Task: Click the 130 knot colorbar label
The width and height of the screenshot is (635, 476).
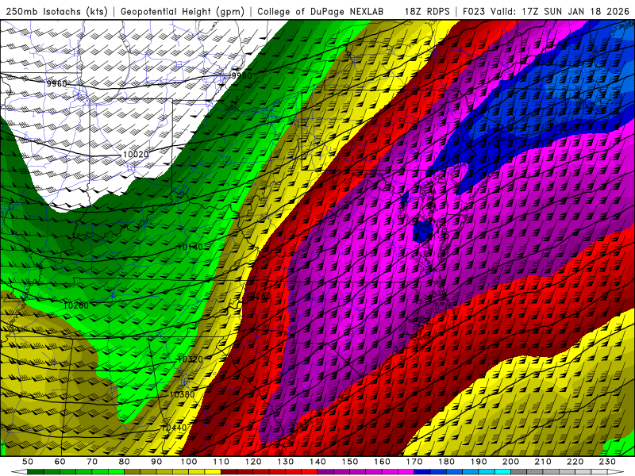Action: coord(286,462)
